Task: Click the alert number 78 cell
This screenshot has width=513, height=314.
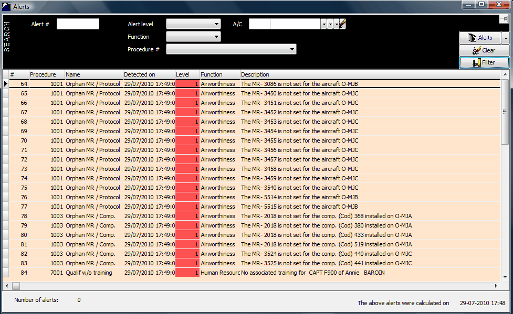Action: coord(19,216)
